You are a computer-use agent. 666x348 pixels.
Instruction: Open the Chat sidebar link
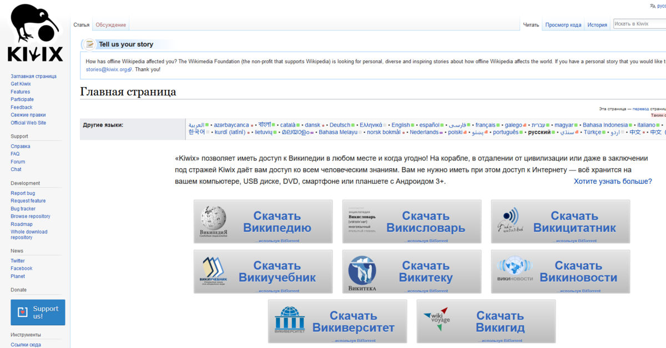pos(16,169)
